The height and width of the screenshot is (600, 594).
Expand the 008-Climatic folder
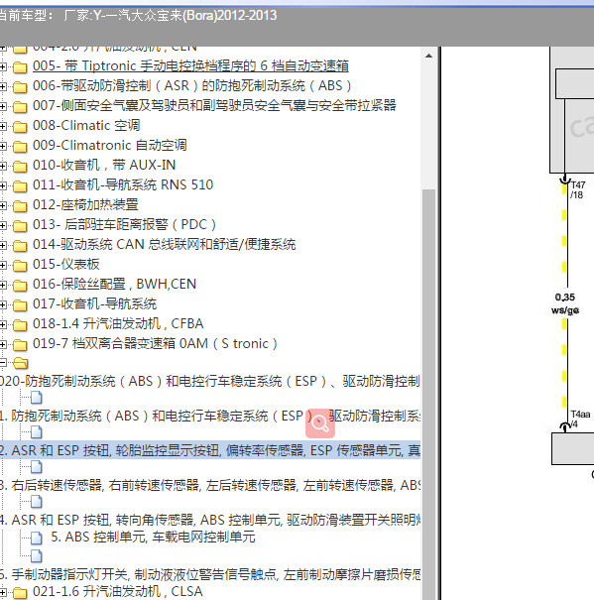pos(3,126)
